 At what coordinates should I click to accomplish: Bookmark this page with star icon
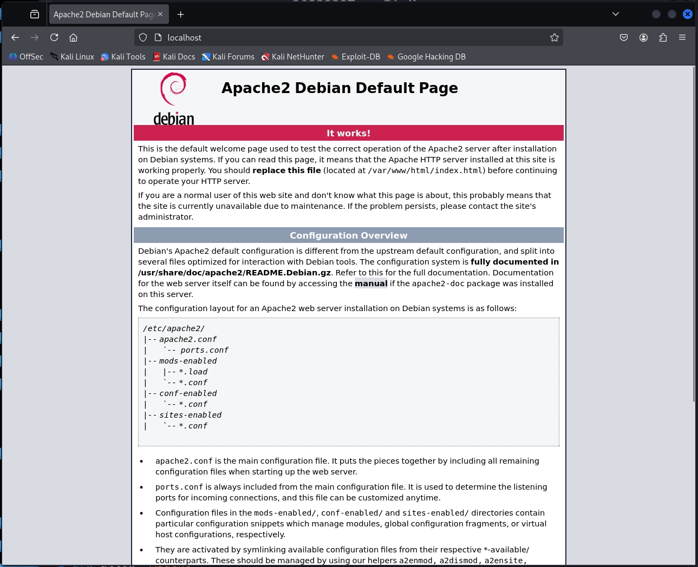[x=555, y=37]
